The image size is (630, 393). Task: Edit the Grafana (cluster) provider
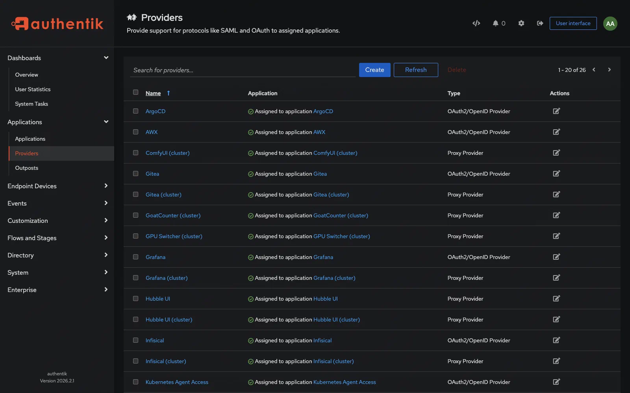tap(556, 278)
